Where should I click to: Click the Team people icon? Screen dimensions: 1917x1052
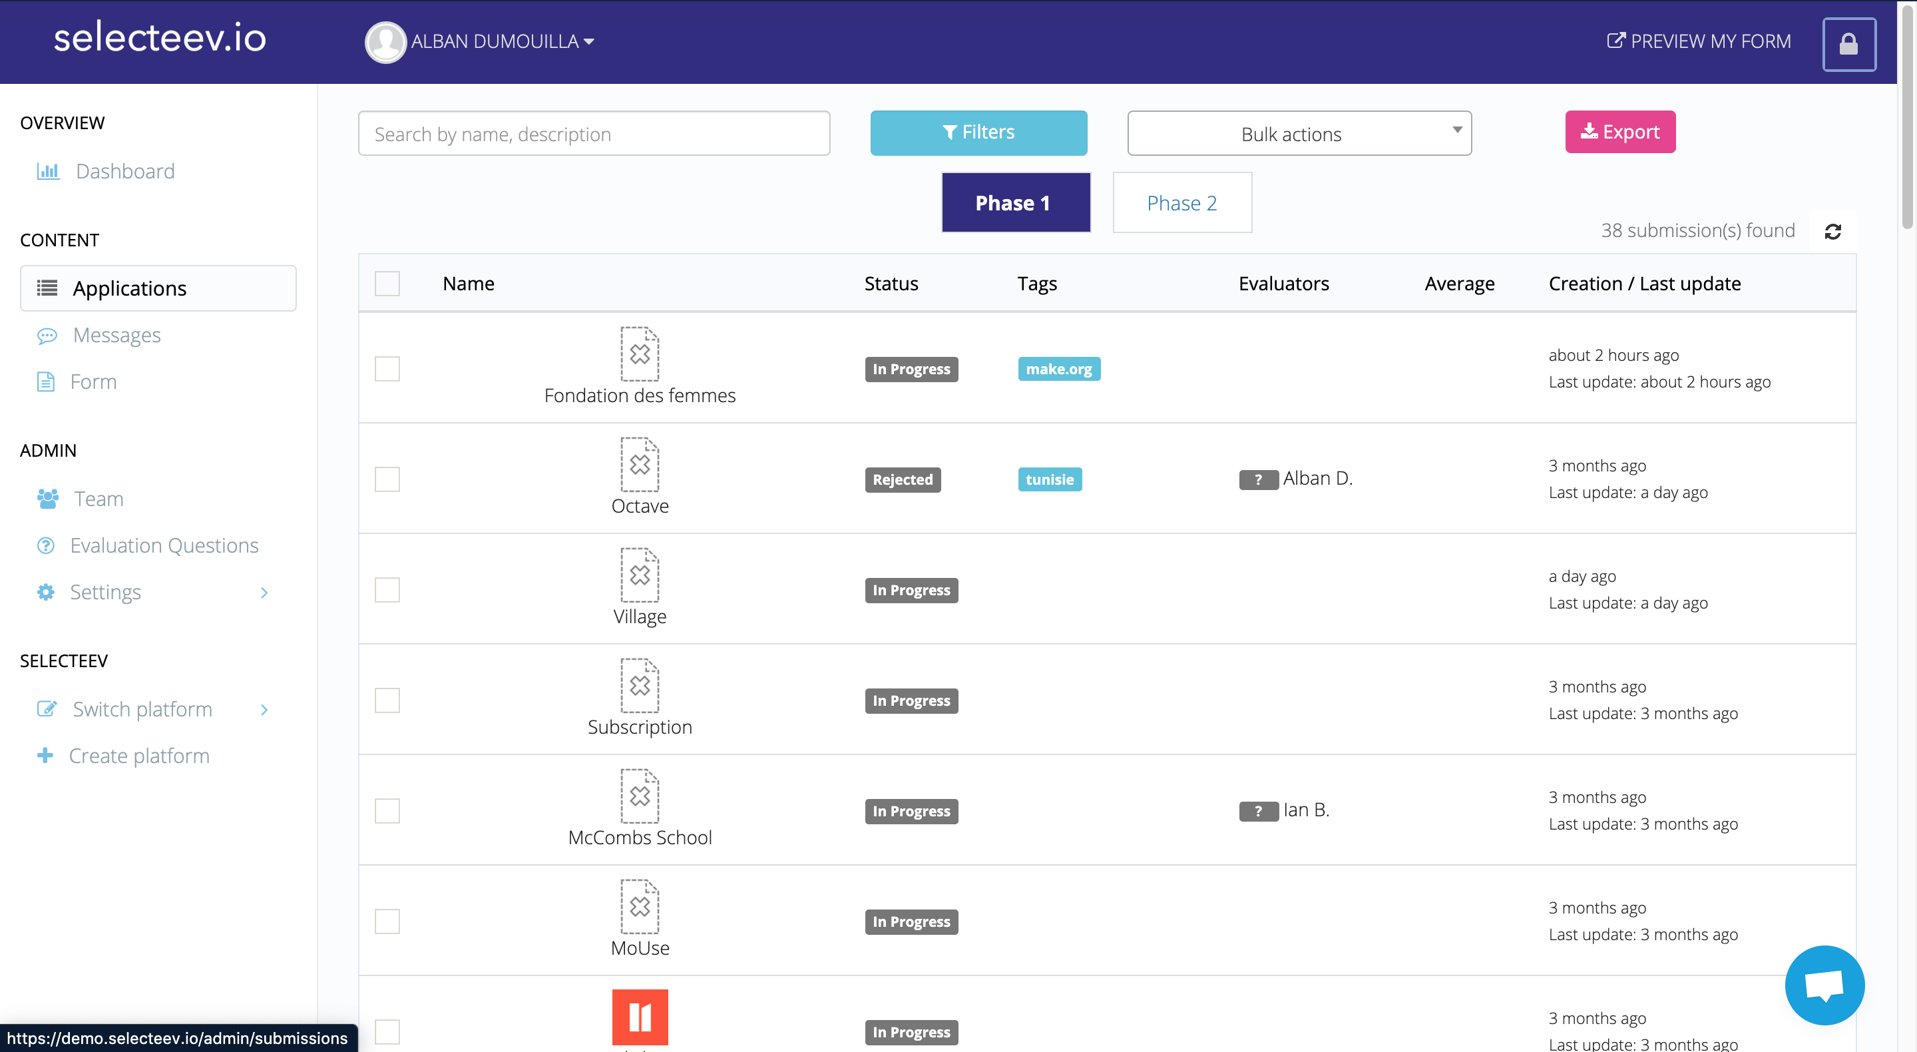[x=48, y=499]
